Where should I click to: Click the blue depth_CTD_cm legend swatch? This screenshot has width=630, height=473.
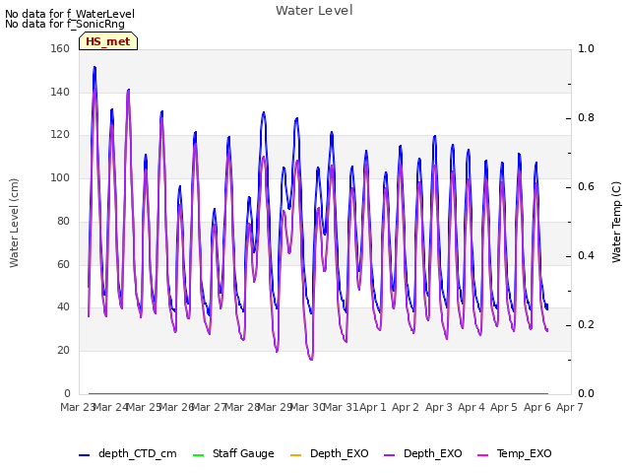click(84, 455)
